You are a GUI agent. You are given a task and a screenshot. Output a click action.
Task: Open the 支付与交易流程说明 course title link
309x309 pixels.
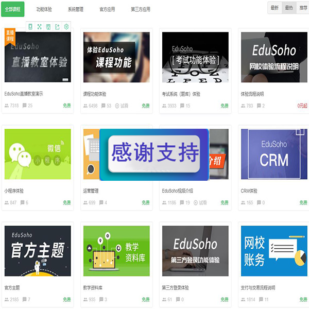[x=258, y=288]
